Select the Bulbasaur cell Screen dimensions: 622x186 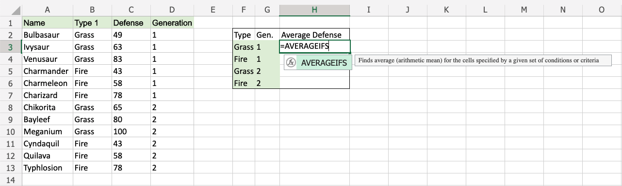47,35
